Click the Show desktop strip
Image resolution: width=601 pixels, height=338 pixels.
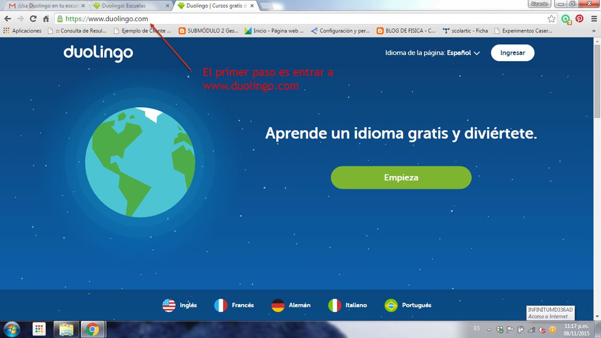(598, 329)
